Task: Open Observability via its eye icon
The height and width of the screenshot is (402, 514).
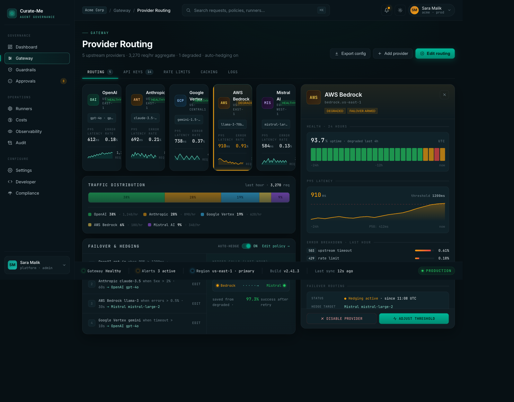Action: point(10,131)
